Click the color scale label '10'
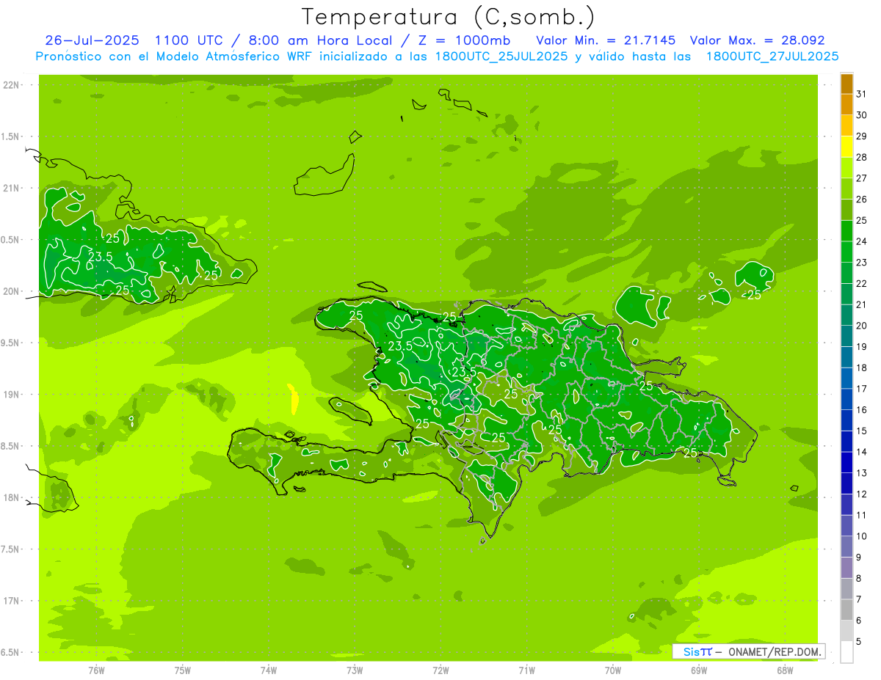 coord(862,536)
